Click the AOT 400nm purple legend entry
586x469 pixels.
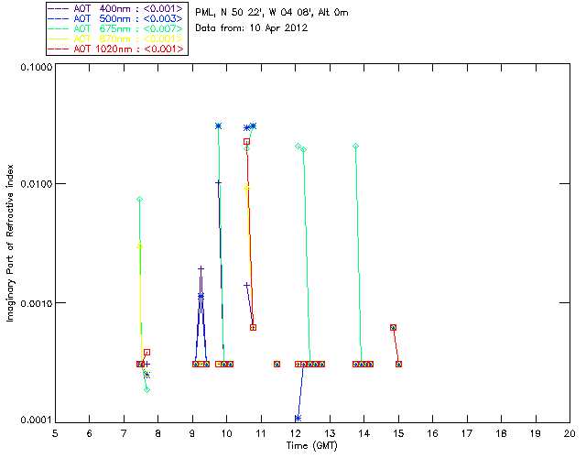point(116,8)
